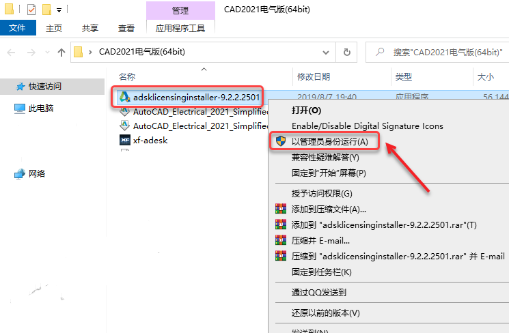Go forward with the forward arrow
The image size is (509, 333).
pyautogui.click(x=31, y=53)
